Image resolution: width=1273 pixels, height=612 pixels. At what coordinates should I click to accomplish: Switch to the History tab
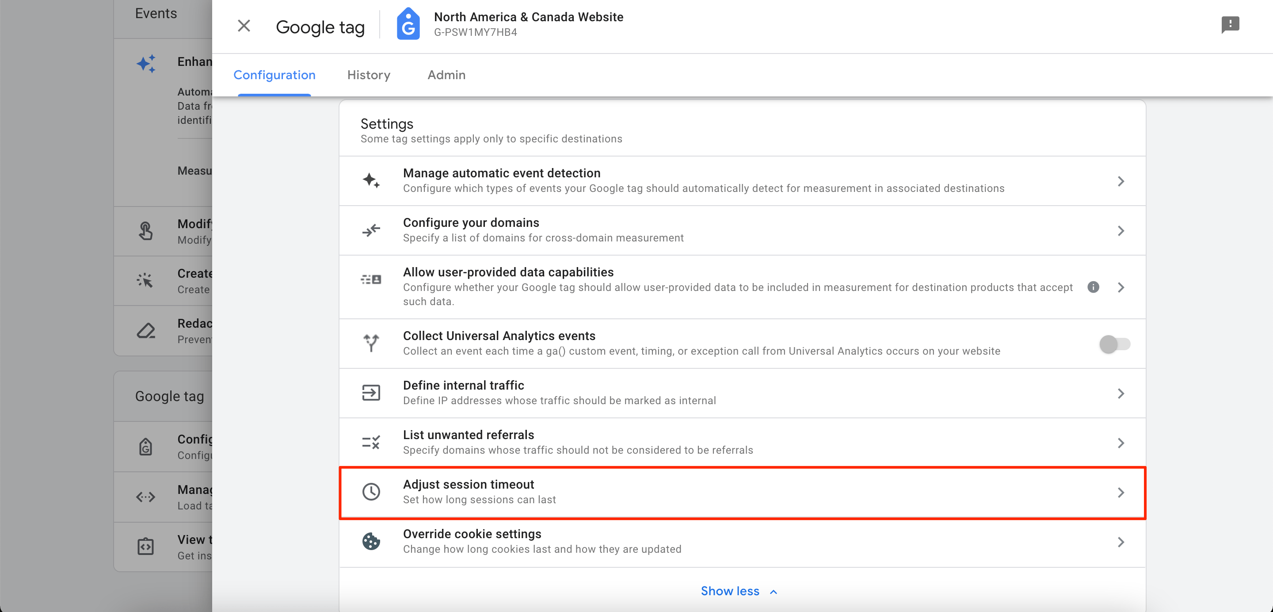368,76
